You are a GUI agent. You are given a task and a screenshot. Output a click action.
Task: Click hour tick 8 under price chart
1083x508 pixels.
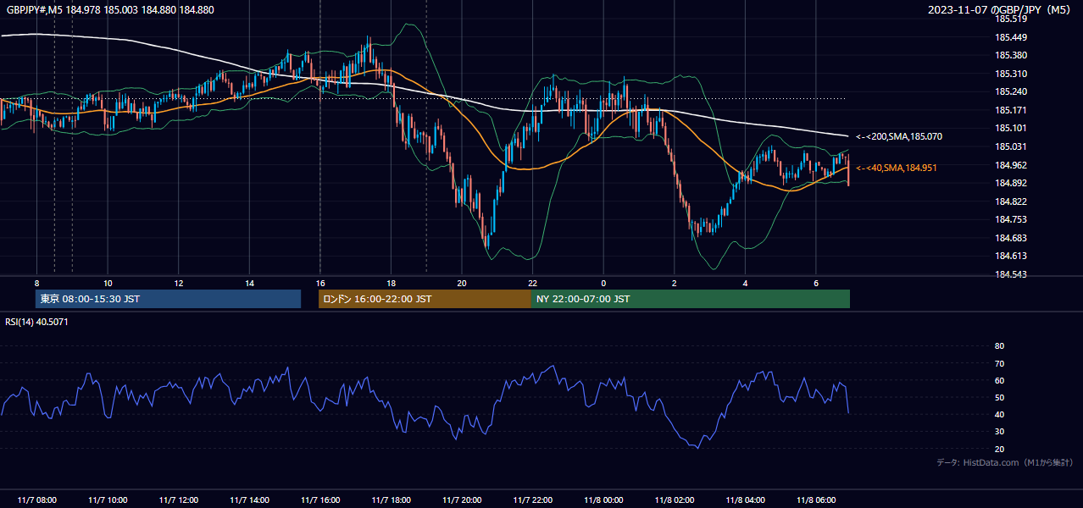36,283
